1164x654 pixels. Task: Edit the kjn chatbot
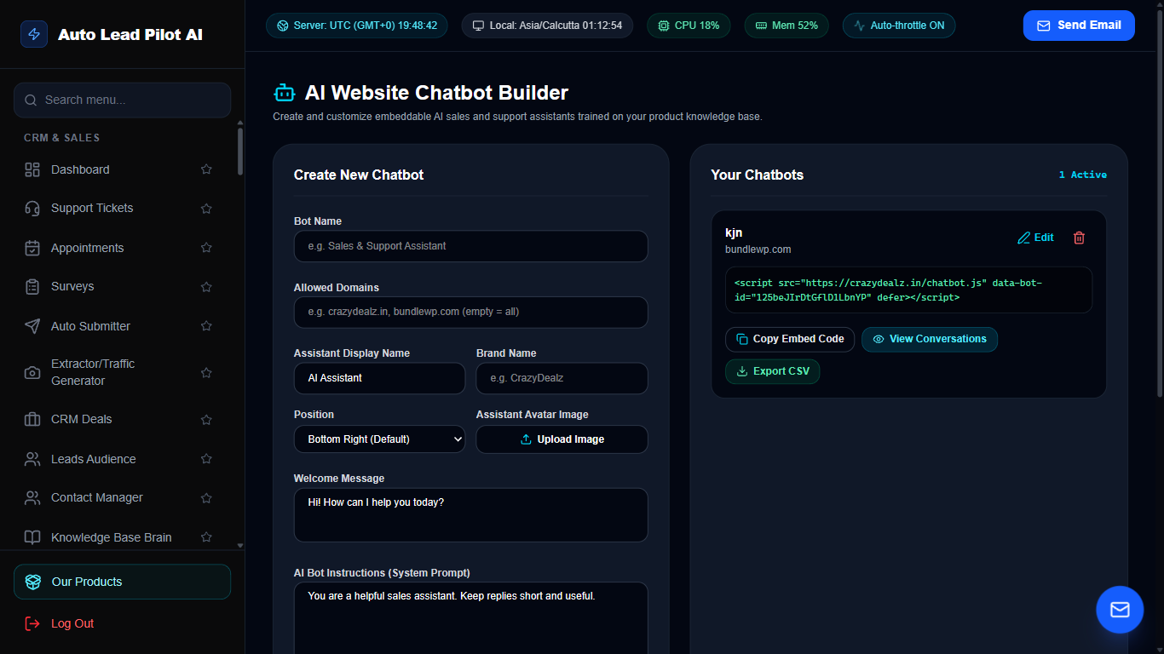[x=1035, y=238]
